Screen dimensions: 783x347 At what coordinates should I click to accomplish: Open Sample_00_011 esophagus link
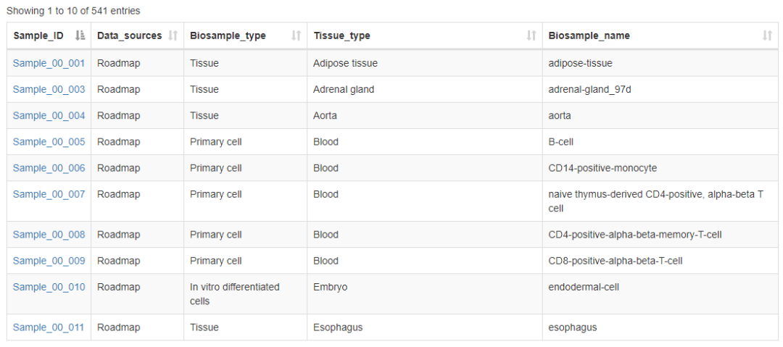point(49,327)
